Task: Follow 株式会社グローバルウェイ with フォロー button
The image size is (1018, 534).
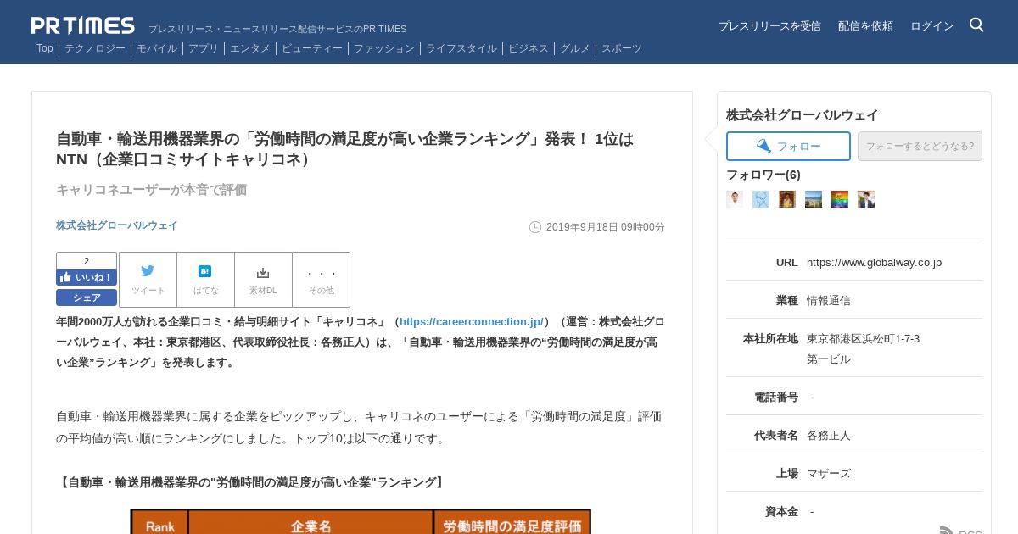Action: click(788, 146)
